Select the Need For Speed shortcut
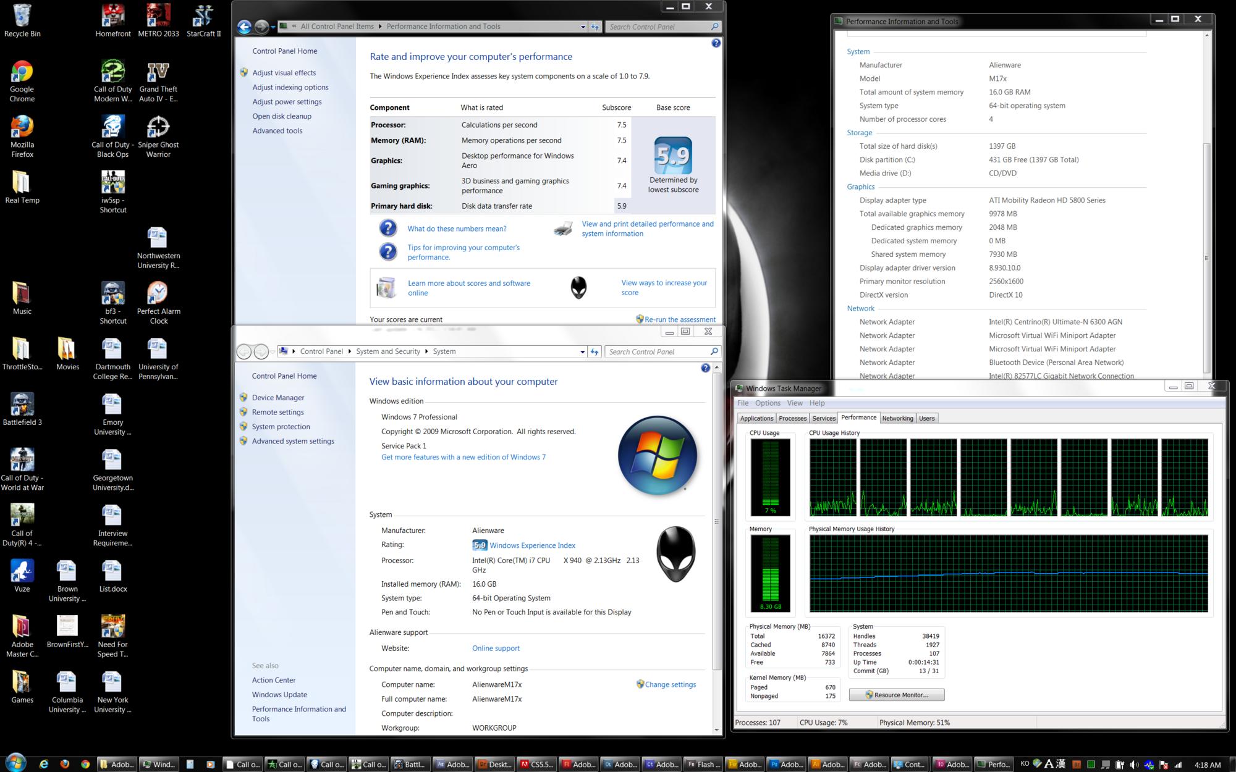 point(113,636)
